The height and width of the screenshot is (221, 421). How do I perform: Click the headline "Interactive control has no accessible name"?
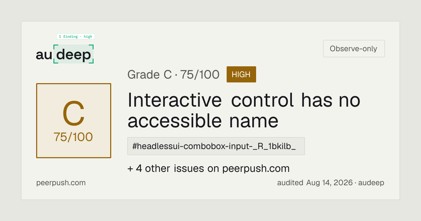tap(244, 110)
